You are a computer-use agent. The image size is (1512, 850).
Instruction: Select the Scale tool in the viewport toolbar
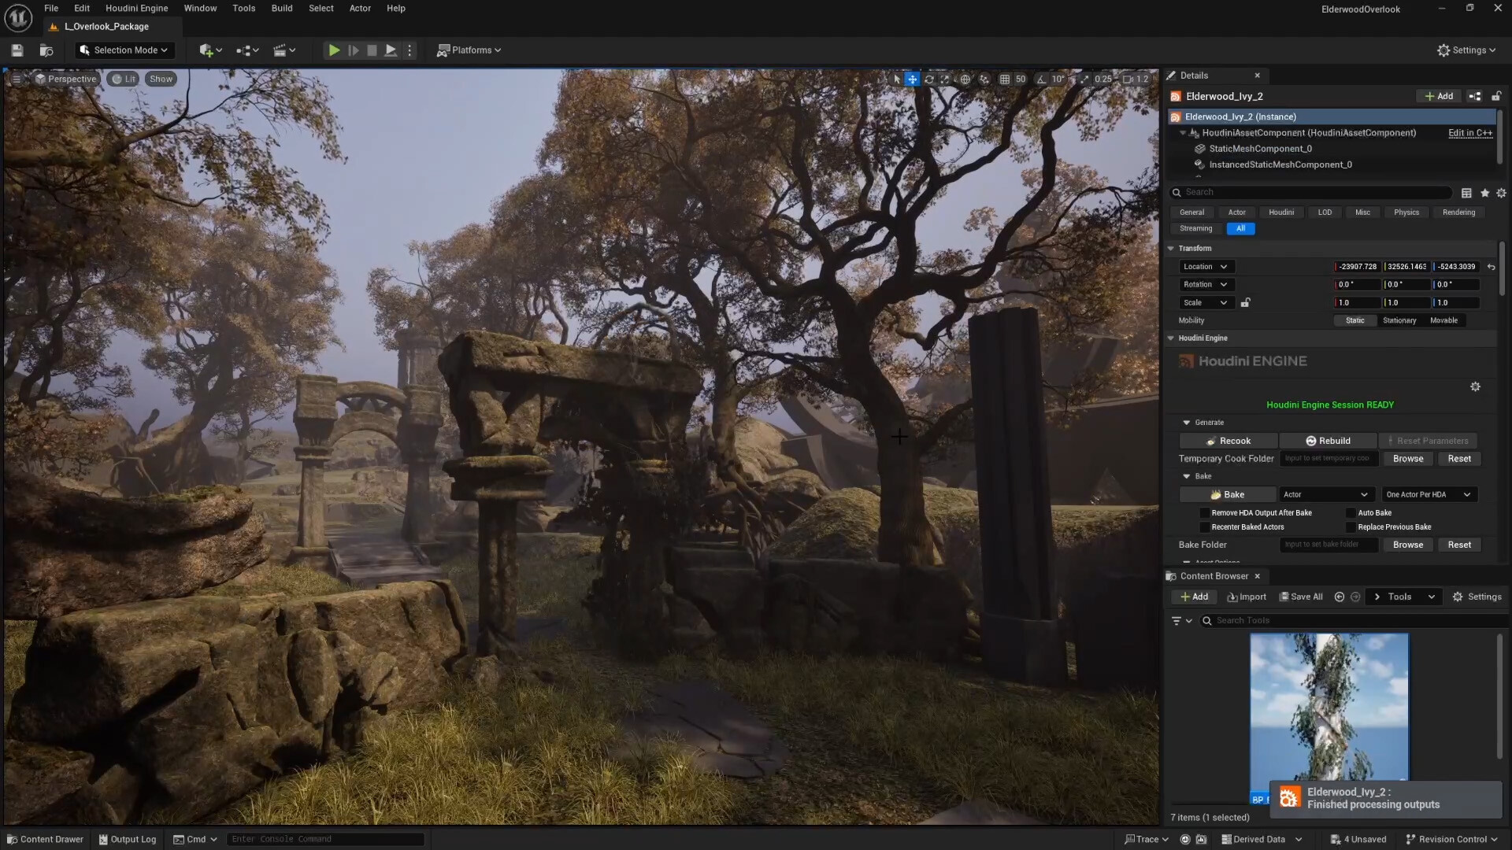coord(945,79)
